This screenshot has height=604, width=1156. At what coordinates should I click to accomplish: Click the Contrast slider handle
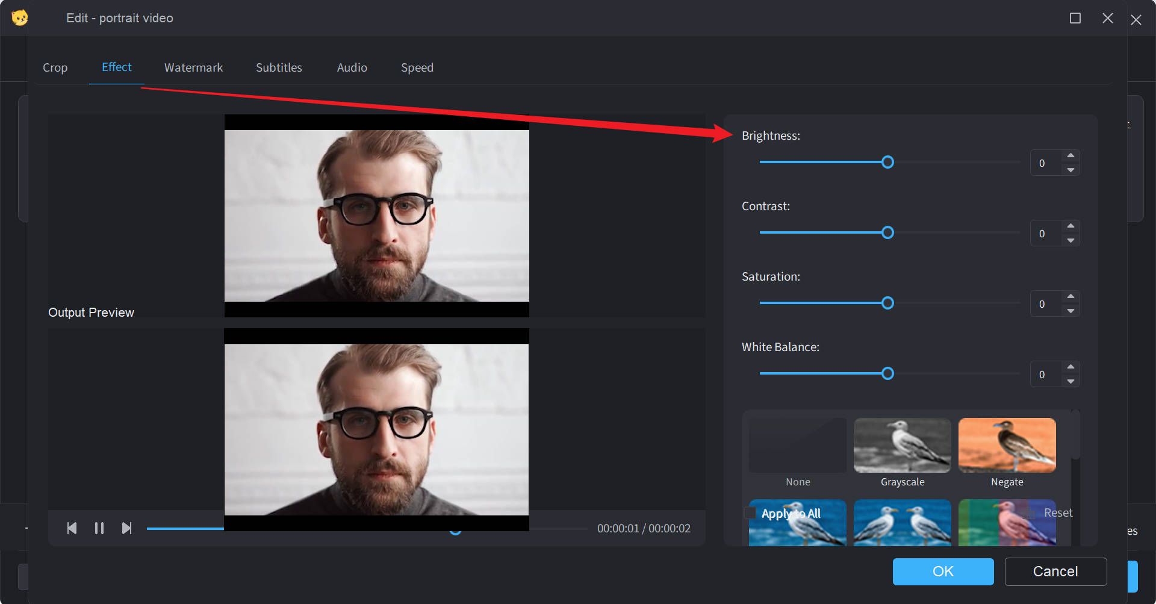coord(887,232)
